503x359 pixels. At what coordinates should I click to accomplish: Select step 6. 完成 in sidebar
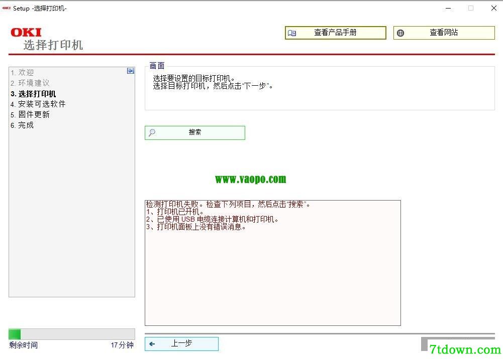click(x=22, y=125)
